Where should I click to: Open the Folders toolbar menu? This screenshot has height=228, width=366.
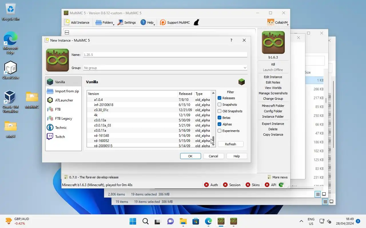(x=105, y=23)
